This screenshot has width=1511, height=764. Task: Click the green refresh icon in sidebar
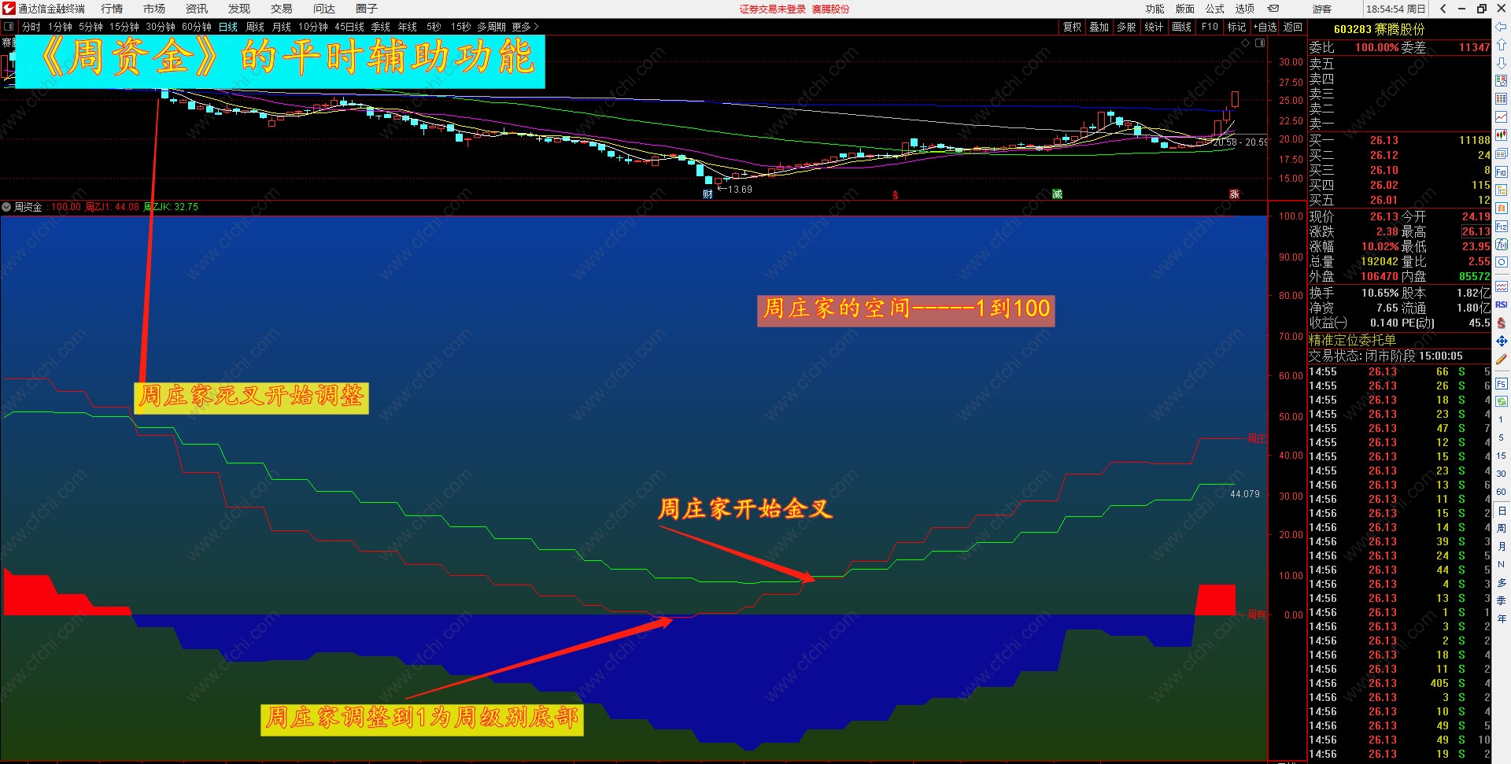[1501, 401]
